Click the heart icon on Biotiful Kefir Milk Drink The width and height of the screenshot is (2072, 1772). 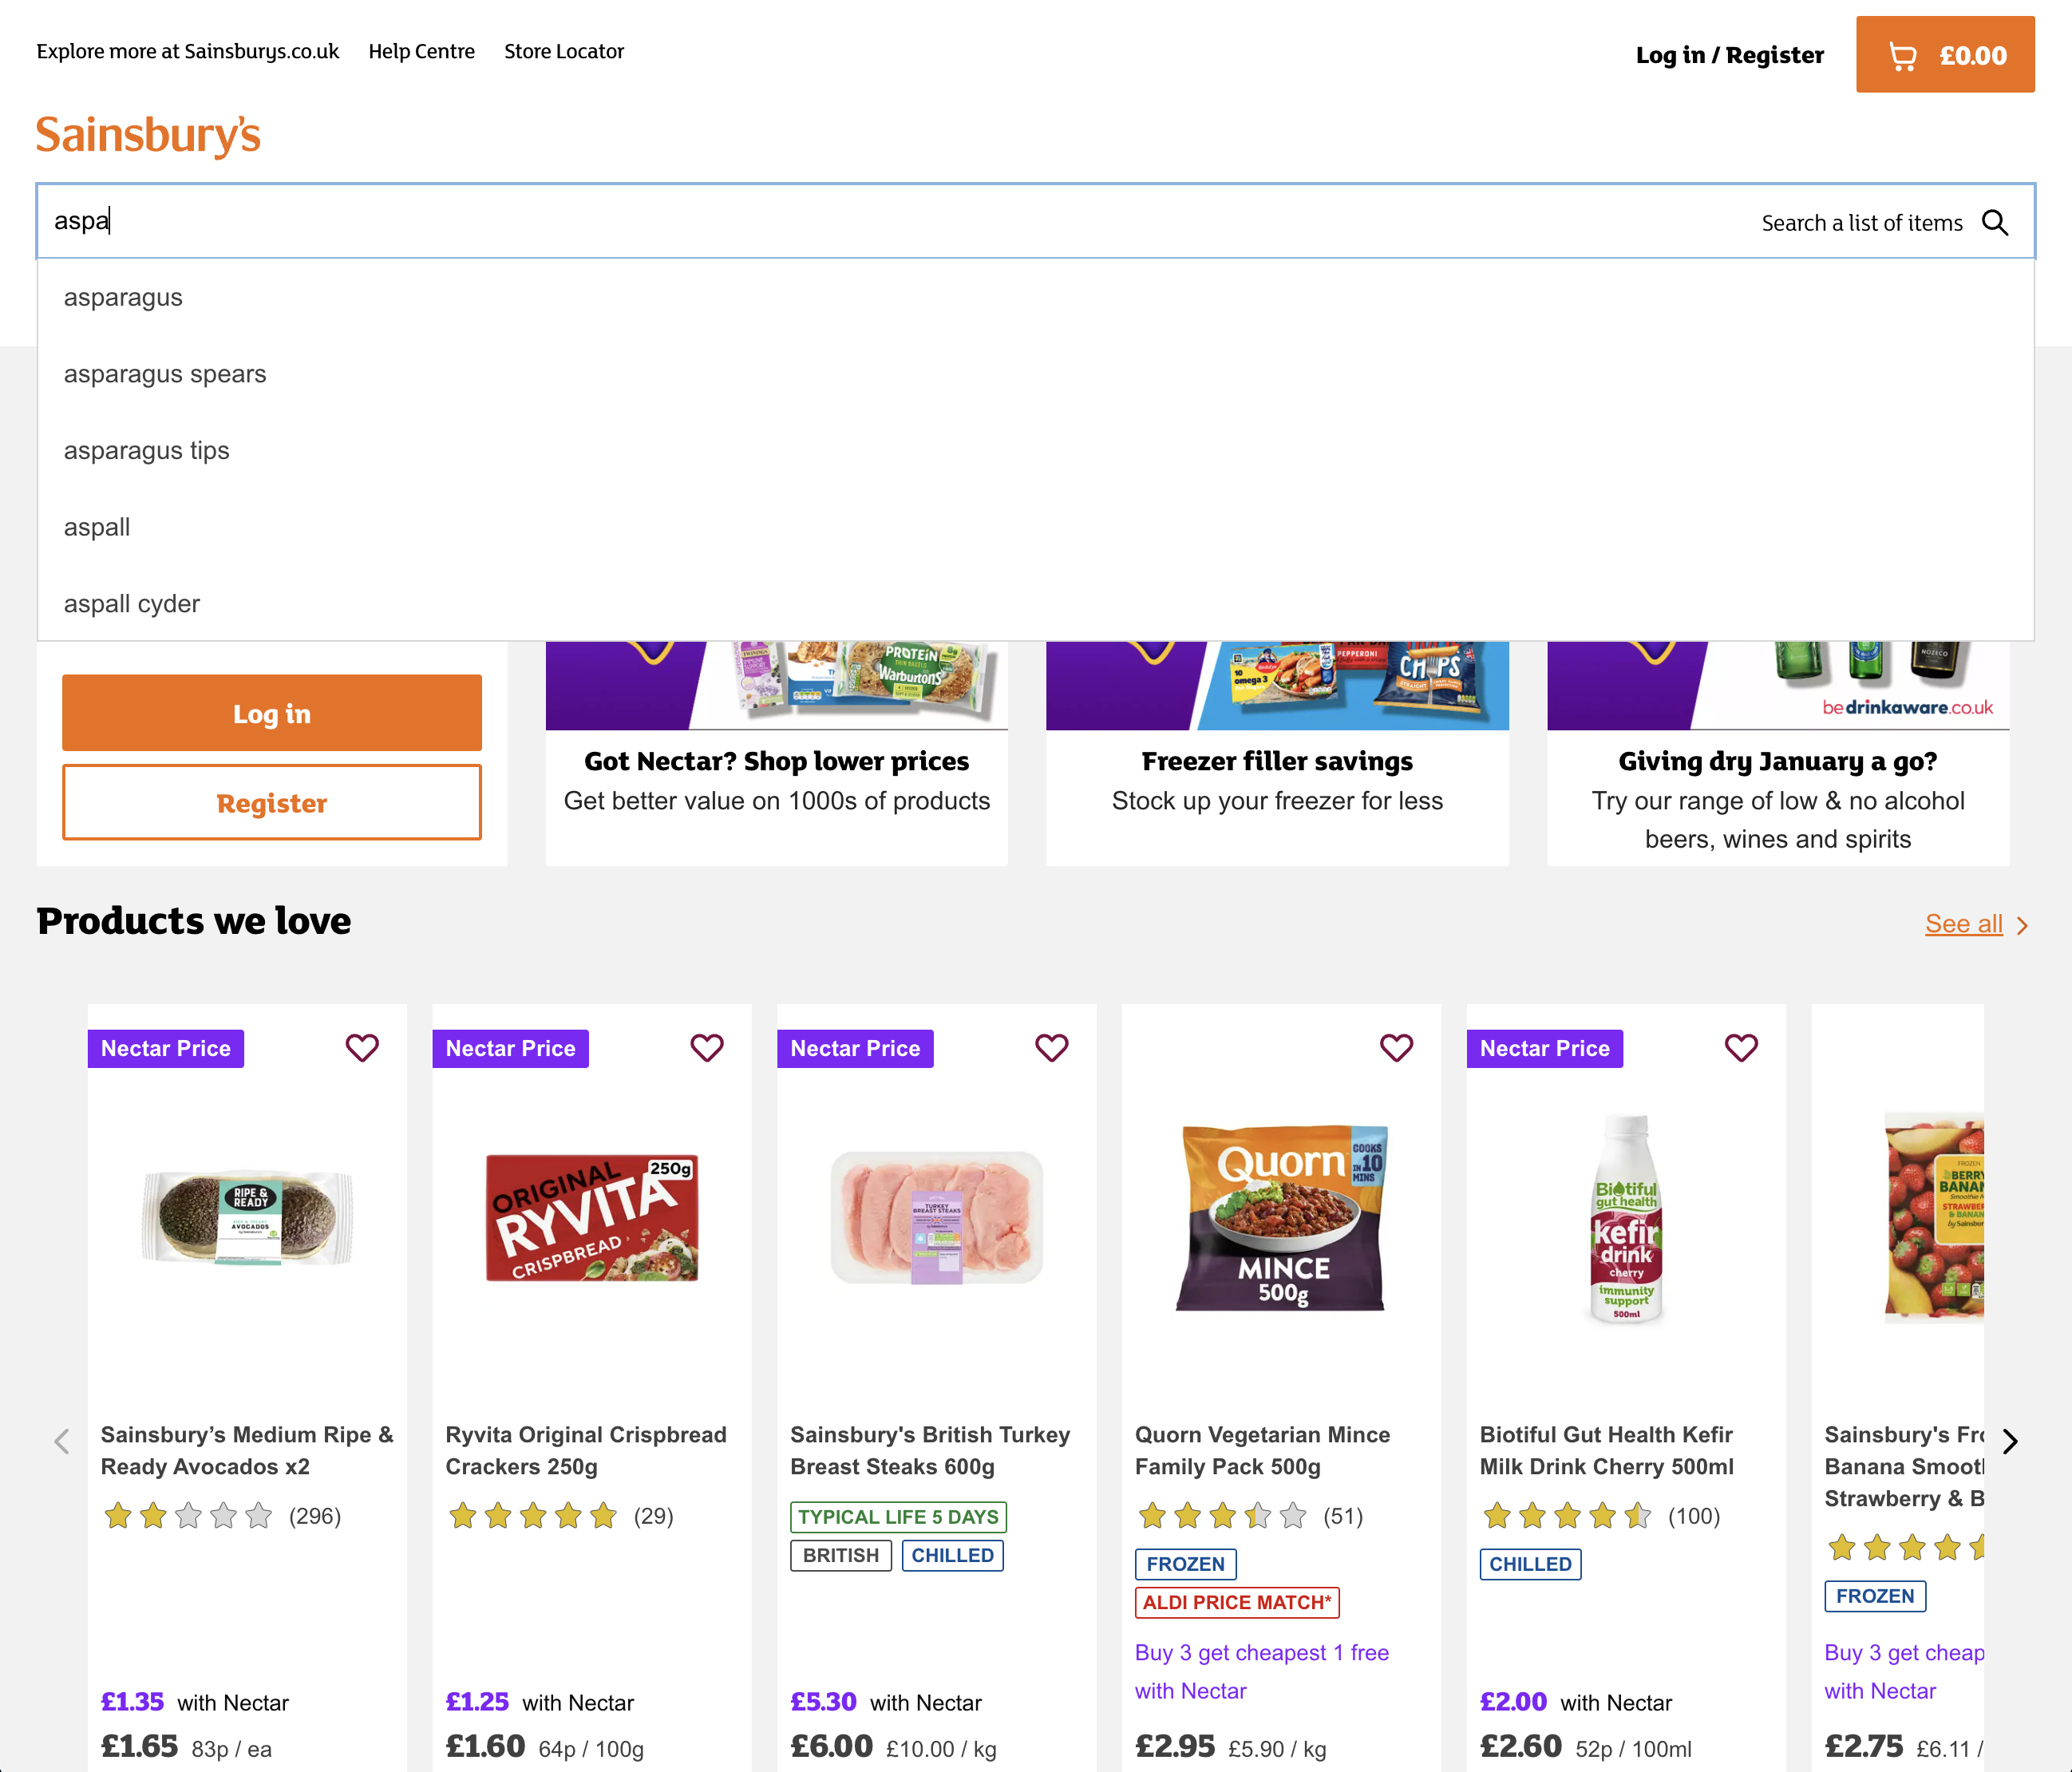tap(1741, 1048)
